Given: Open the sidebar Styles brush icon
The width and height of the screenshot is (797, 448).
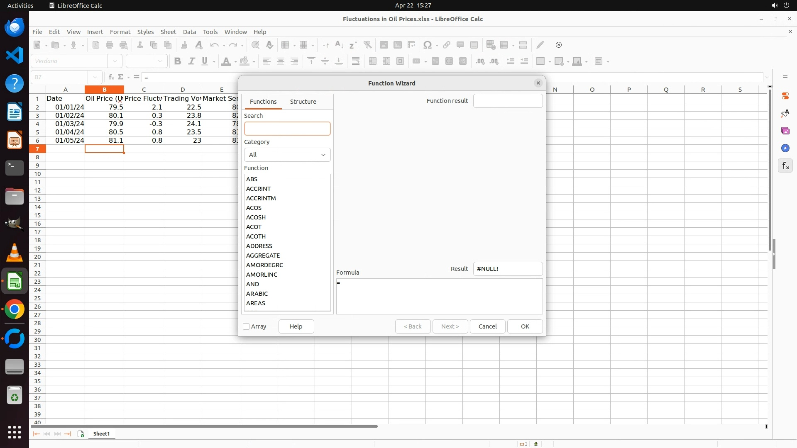Looking at the screenshot, I should [x=785, y=114].
